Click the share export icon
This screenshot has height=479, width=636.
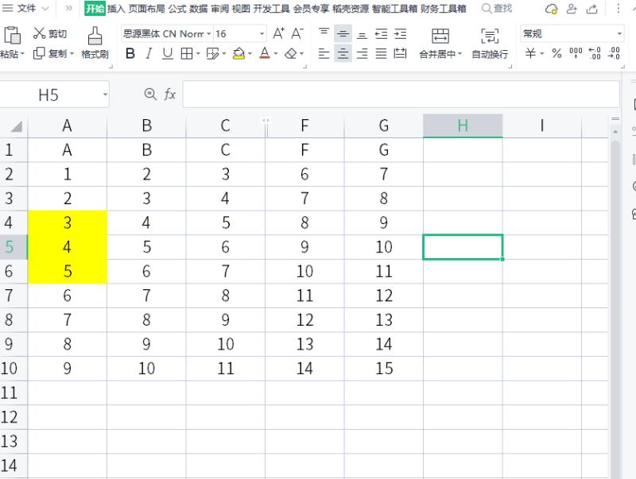point(592,9)
